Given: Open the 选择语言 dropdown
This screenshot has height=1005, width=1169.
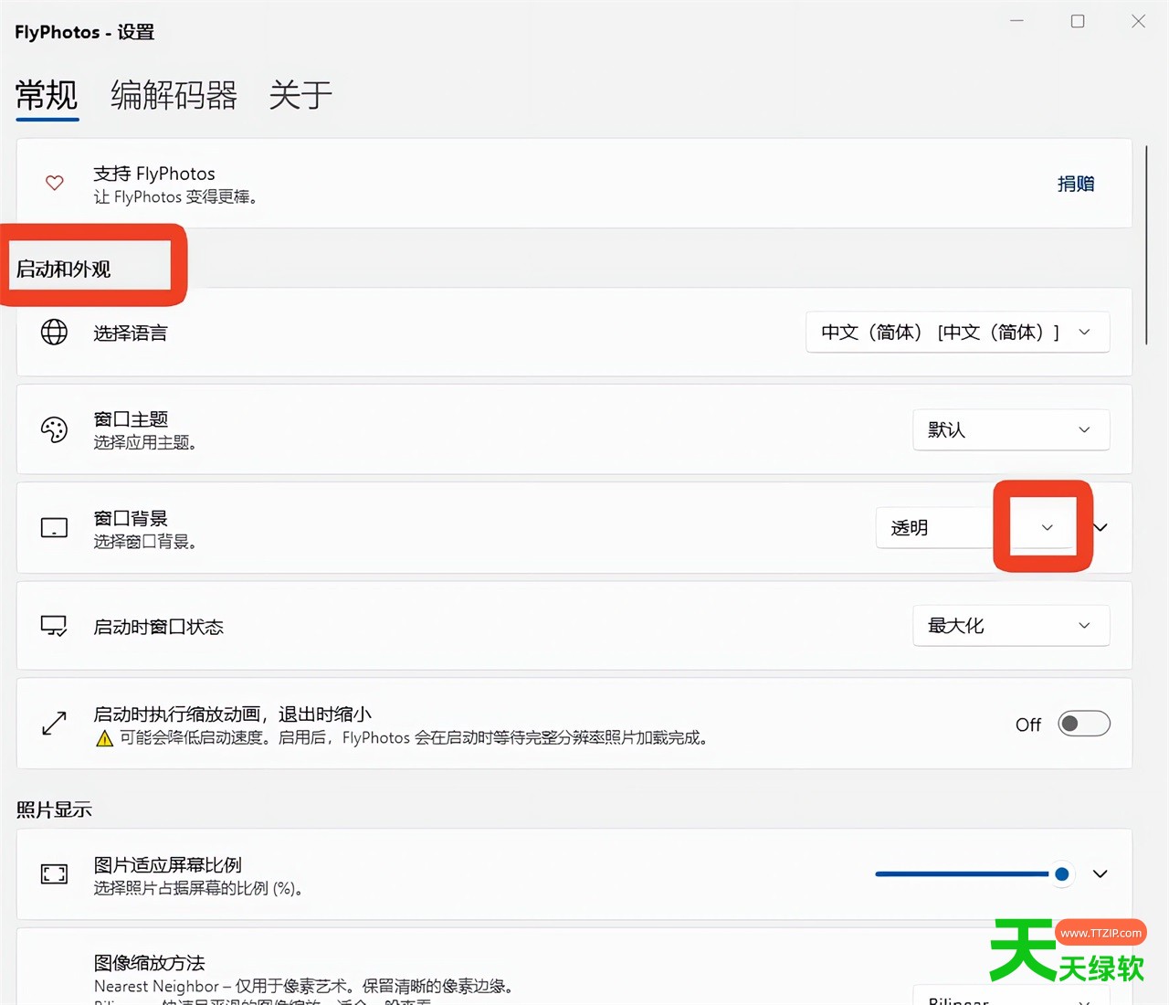Looking at the screenshot, I should pos(958,332).
